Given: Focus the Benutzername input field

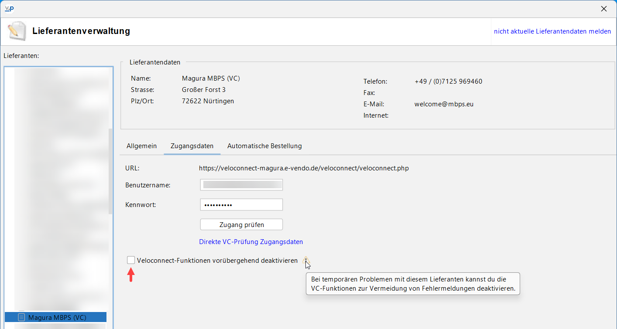Looking at the screenshot, I should point(241,185).
